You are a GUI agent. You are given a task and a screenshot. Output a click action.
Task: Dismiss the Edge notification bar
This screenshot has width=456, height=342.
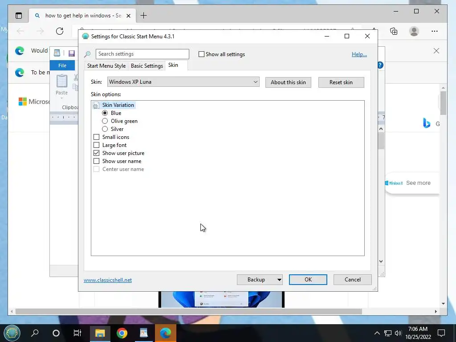pos(436,51)
